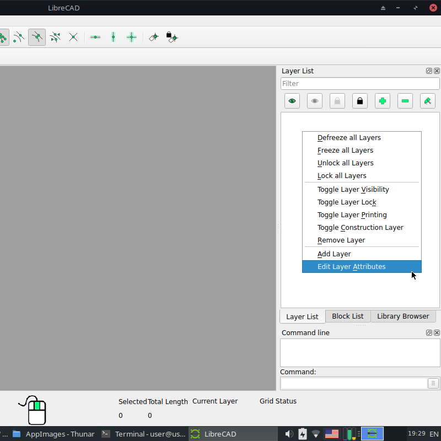Enable Restrict Orthogonal snapping
The height and width of the screenshot is (441, 441).
131,37
